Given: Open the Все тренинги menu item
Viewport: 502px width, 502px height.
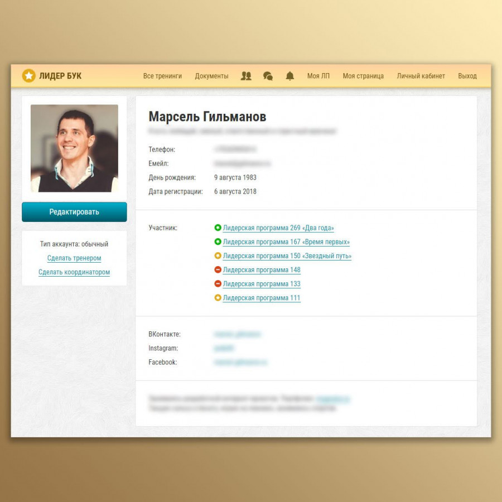Looking at the screenshot, I should (162, 76).
